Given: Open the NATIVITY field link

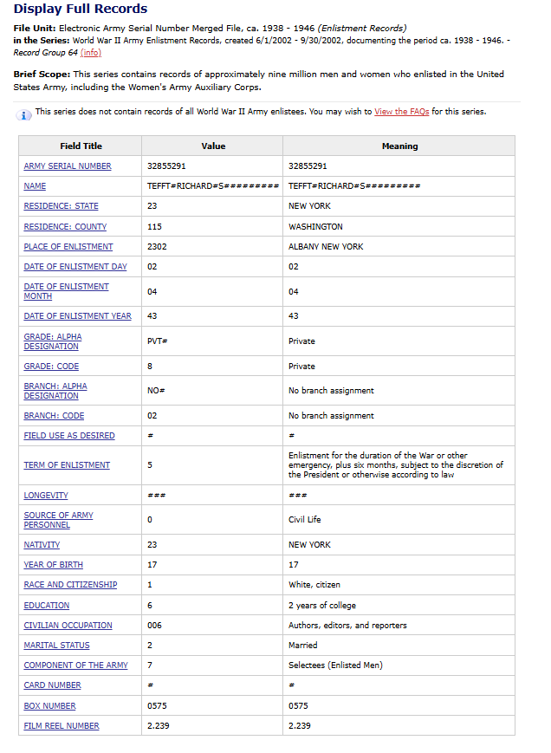Looking at the screenshot, I should tap(42, 545).
